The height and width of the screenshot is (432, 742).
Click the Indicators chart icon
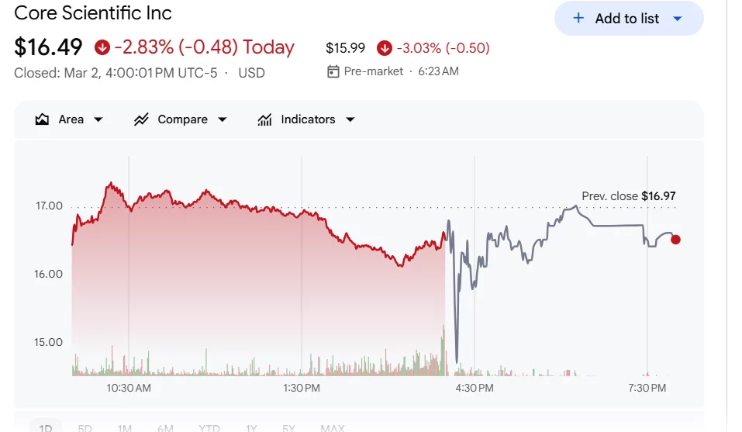tap(265, 119)
